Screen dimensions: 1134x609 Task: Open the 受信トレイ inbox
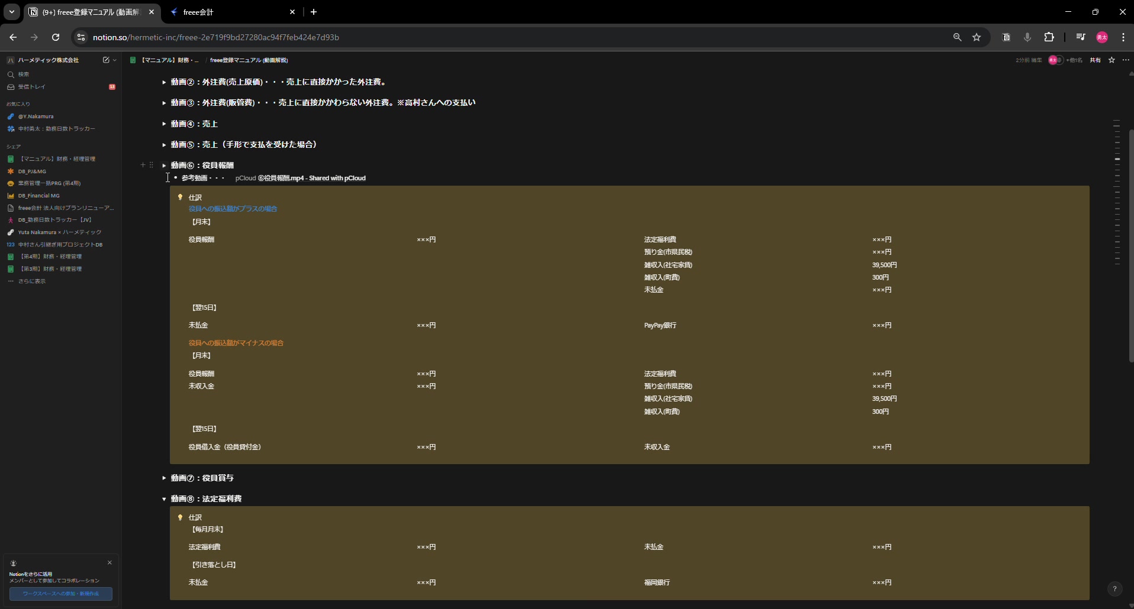click(x=31, y=87)
